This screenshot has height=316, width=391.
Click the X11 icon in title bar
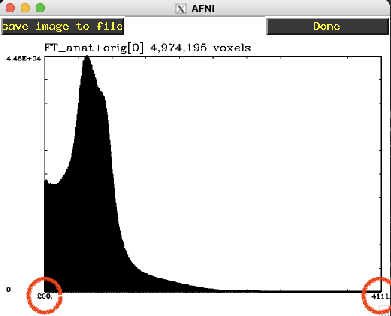[x=181, y=9]
